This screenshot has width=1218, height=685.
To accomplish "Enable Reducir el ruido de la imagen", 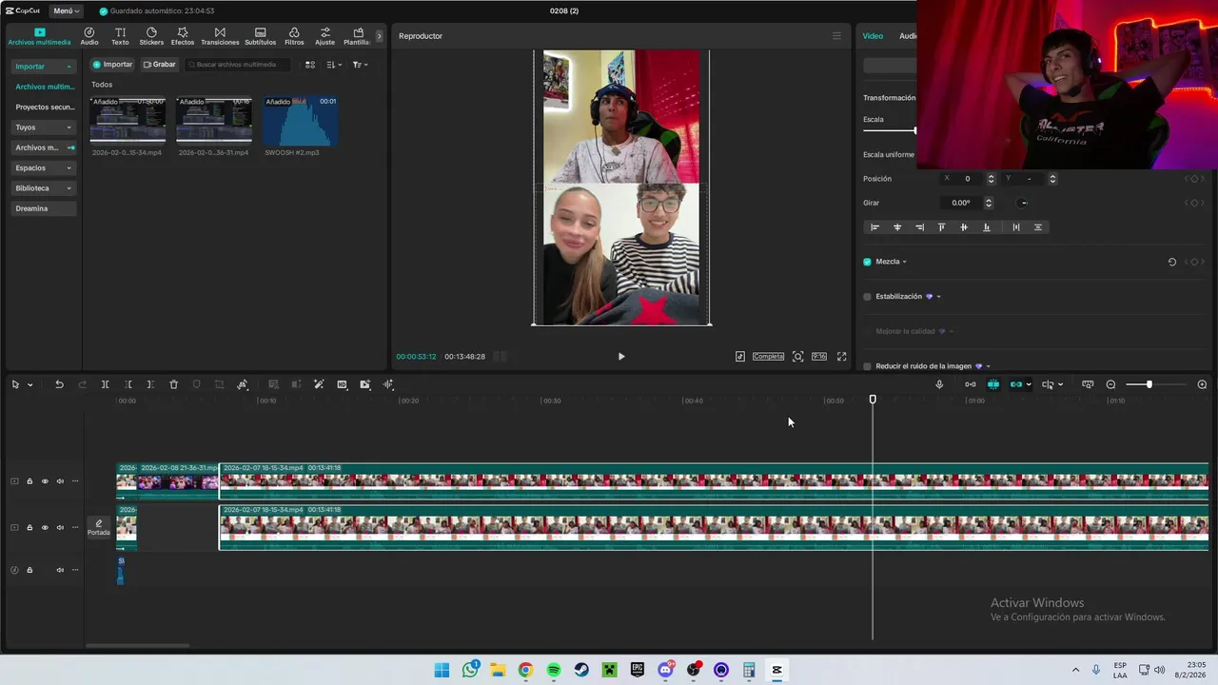I will (867, 366).
